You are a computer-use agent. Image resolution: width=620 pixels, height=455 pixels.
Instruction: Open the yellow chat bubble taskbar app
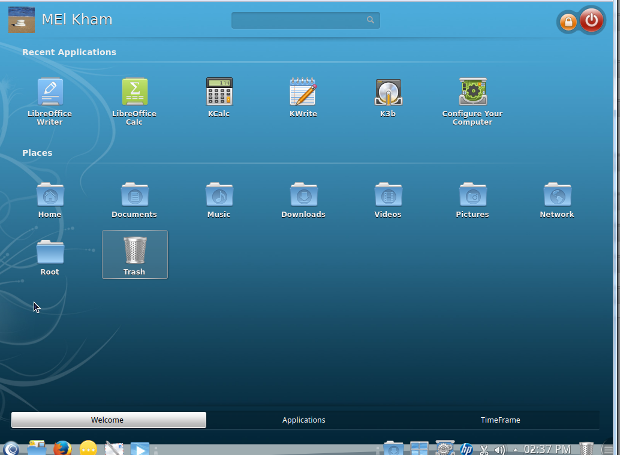(x=88, y=448)
